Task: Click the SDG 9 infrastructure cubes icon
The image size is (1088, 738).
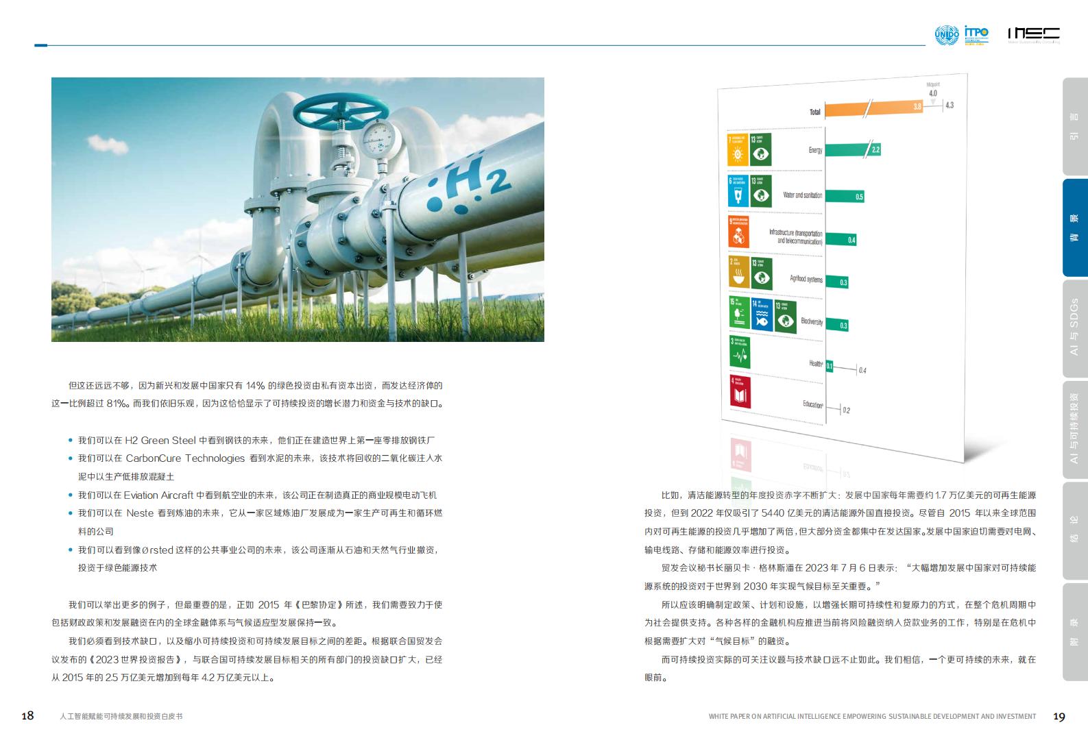Action: click(738, 232)
